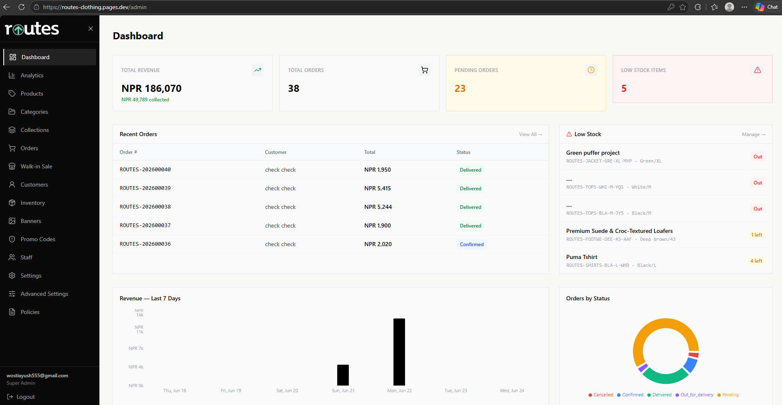This screenshot has height=405, width=782.
Task: Open the Dashboard menu item
Action: click(x=50, y=57)
